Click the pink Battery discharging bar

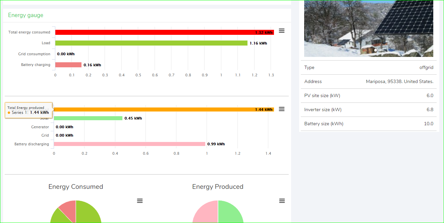pyautogui.click(x=129, y=144)
